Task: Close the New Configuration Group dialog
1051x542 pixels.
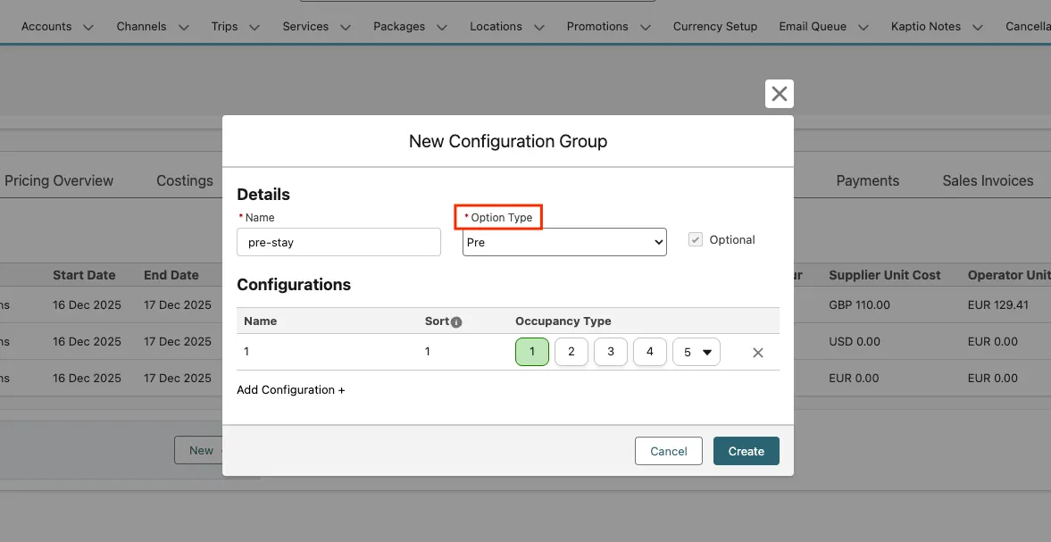Action: 779,94
